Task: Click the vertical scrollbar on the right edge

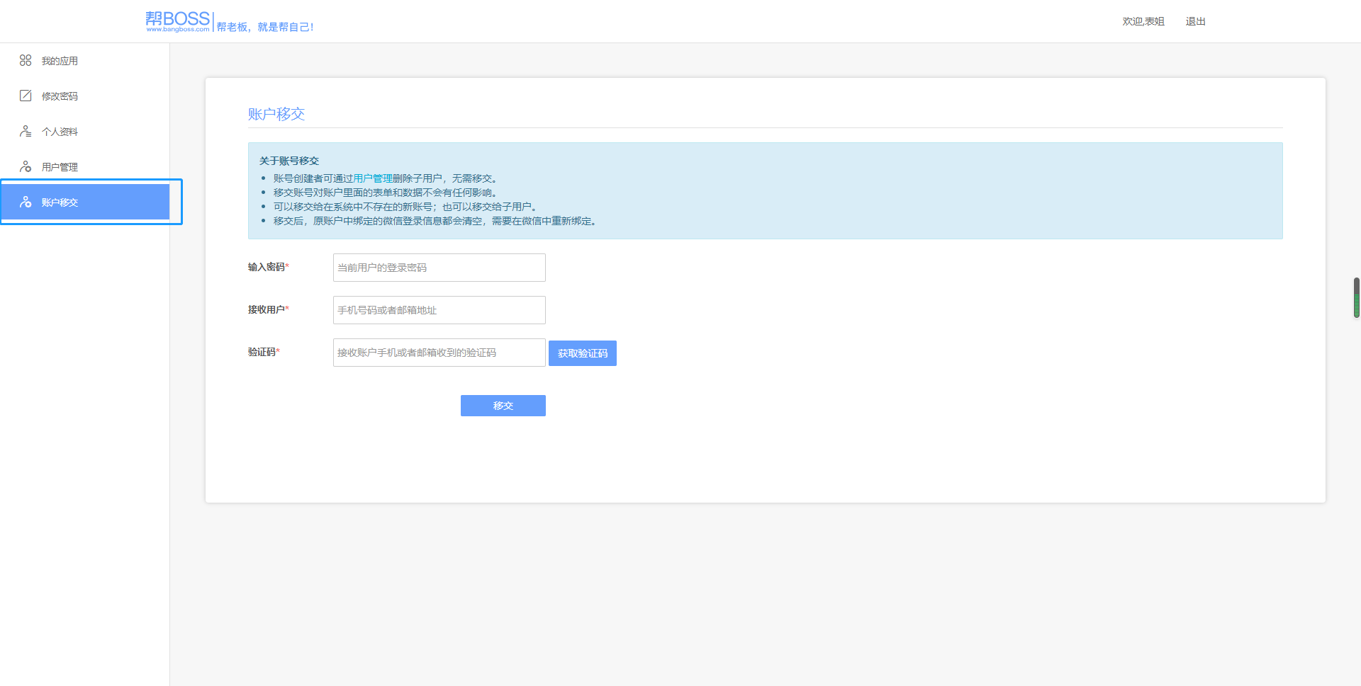Action: pyautogui.click(x=1356, y=297)
